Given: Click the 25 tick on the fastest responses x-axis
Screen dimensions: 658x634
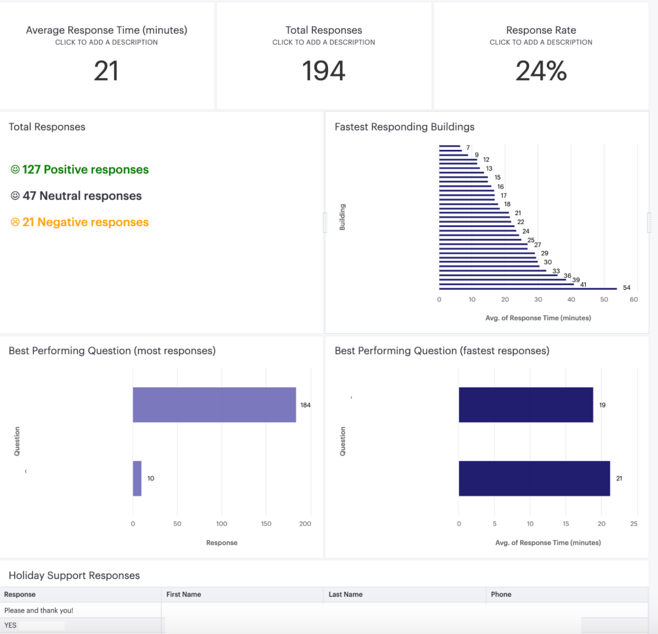Looking at the screenshot, I should 634,524.
